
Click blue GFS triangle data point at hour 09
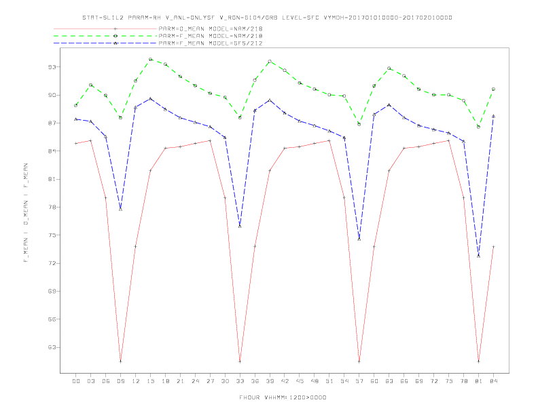pos(120,209)
